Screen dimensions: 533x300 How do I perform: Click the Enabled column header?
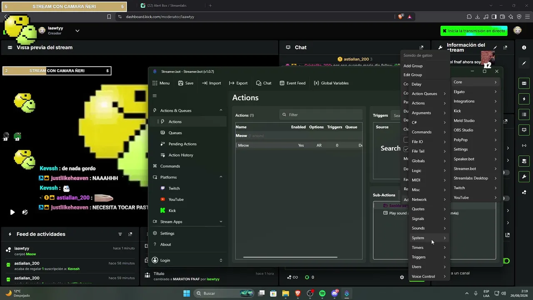[x=298, y=127]
